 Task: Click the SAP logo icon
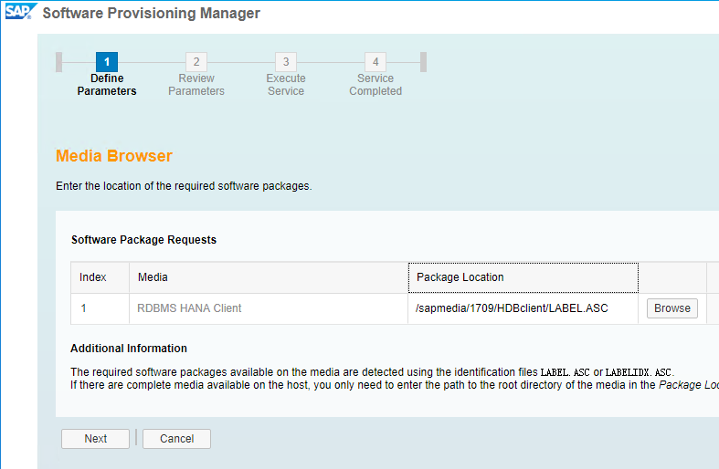click(21, 12)
